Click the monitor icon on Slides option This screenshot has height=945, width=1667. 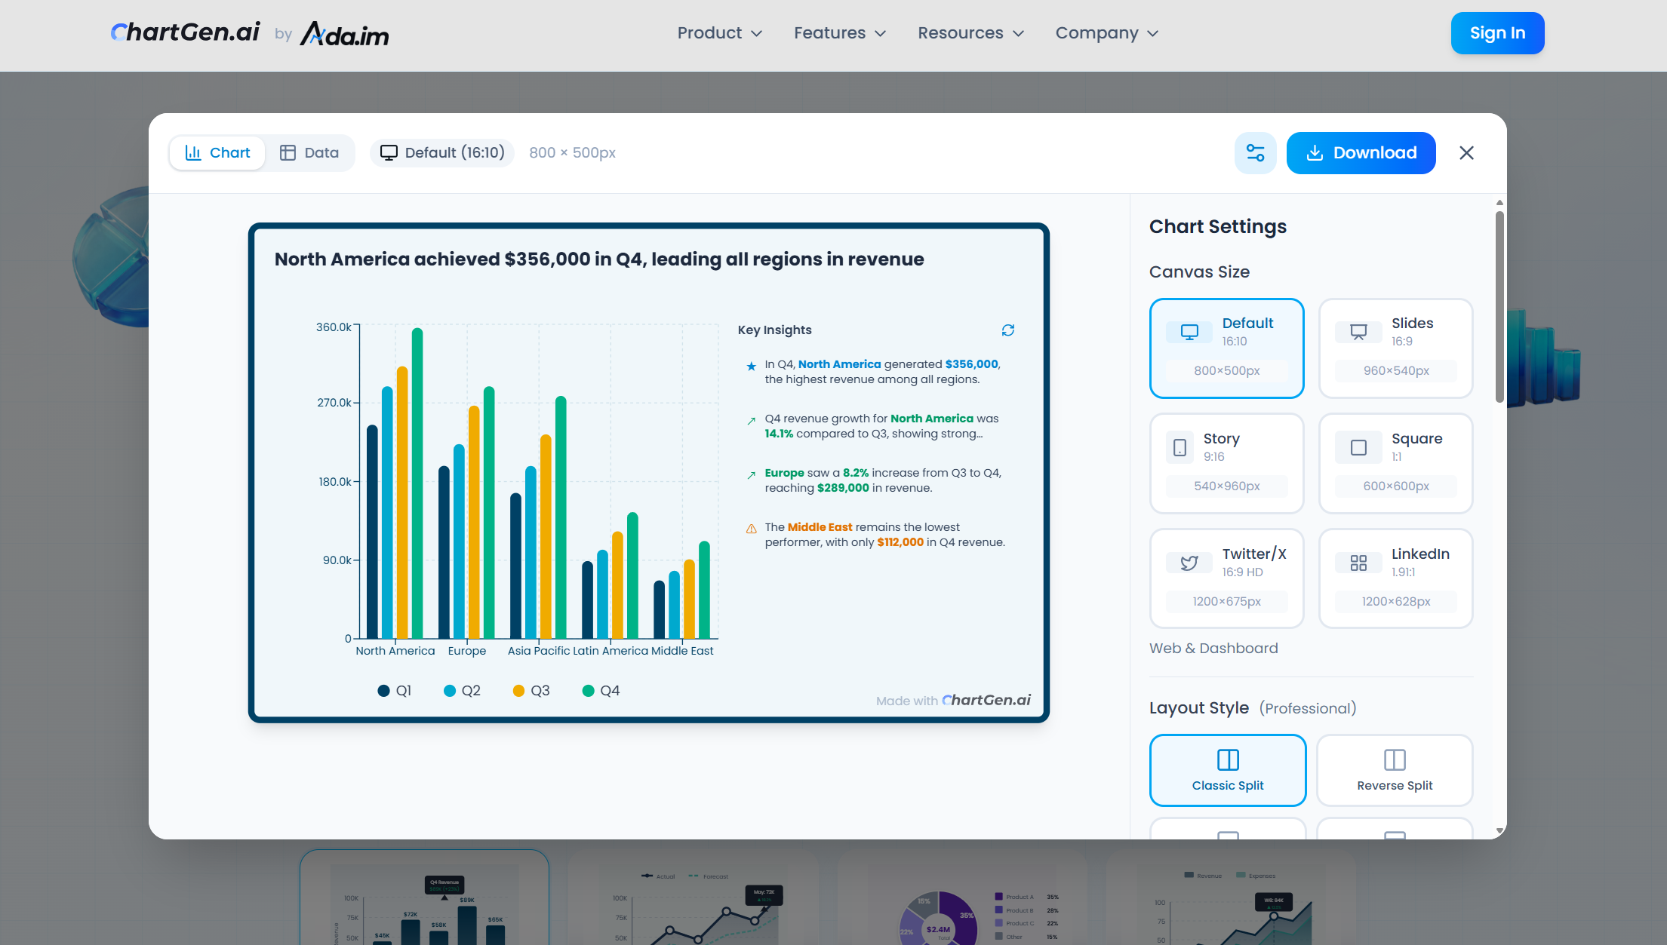[x=1357, y=331]
